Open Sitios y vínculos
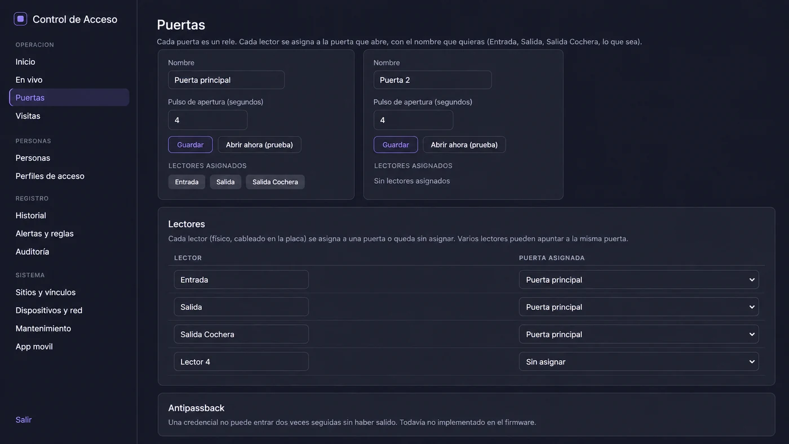The image size is (789, 444). pyautogui.click(x=45, y=292)
